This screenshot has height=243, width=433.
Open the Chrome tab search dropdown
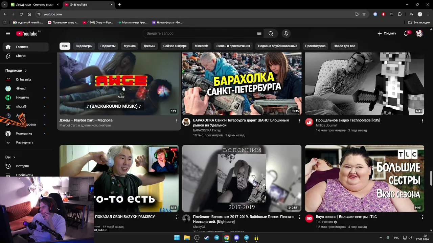pyautogui.click(x=4, y=4)
